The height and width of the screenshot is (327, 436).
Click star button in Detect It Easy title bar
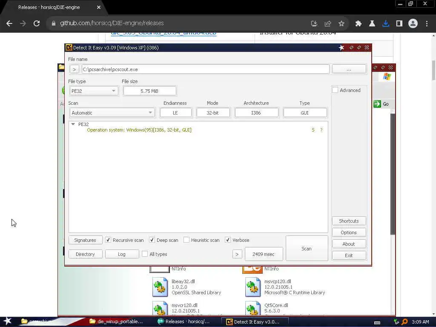coord(341,48)
